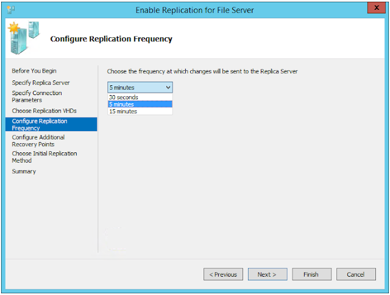This screenshot has height=295, width=390.
Task: Select 5 minutes in the dropdown list
Action: (x=140, y=104)
